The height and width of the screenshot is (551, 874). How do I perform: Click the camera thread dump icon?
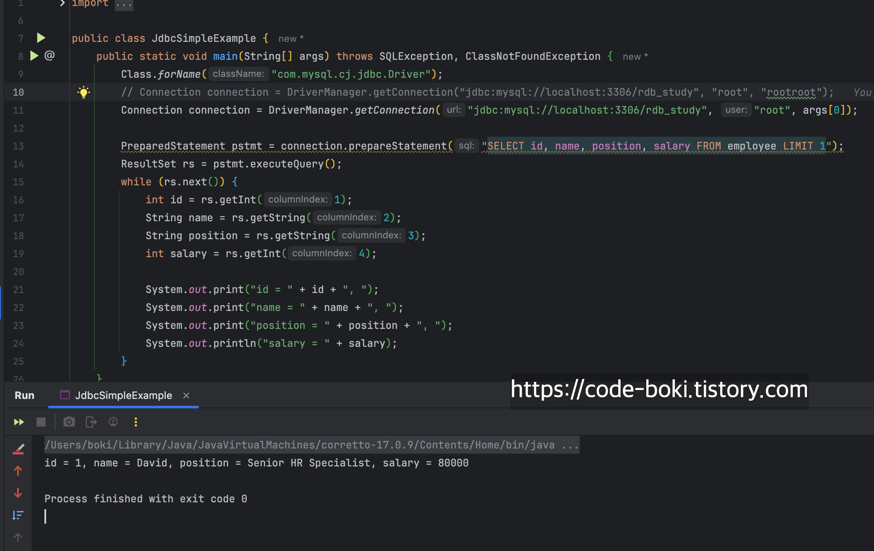pyautogui.click(x=69, y=422)
